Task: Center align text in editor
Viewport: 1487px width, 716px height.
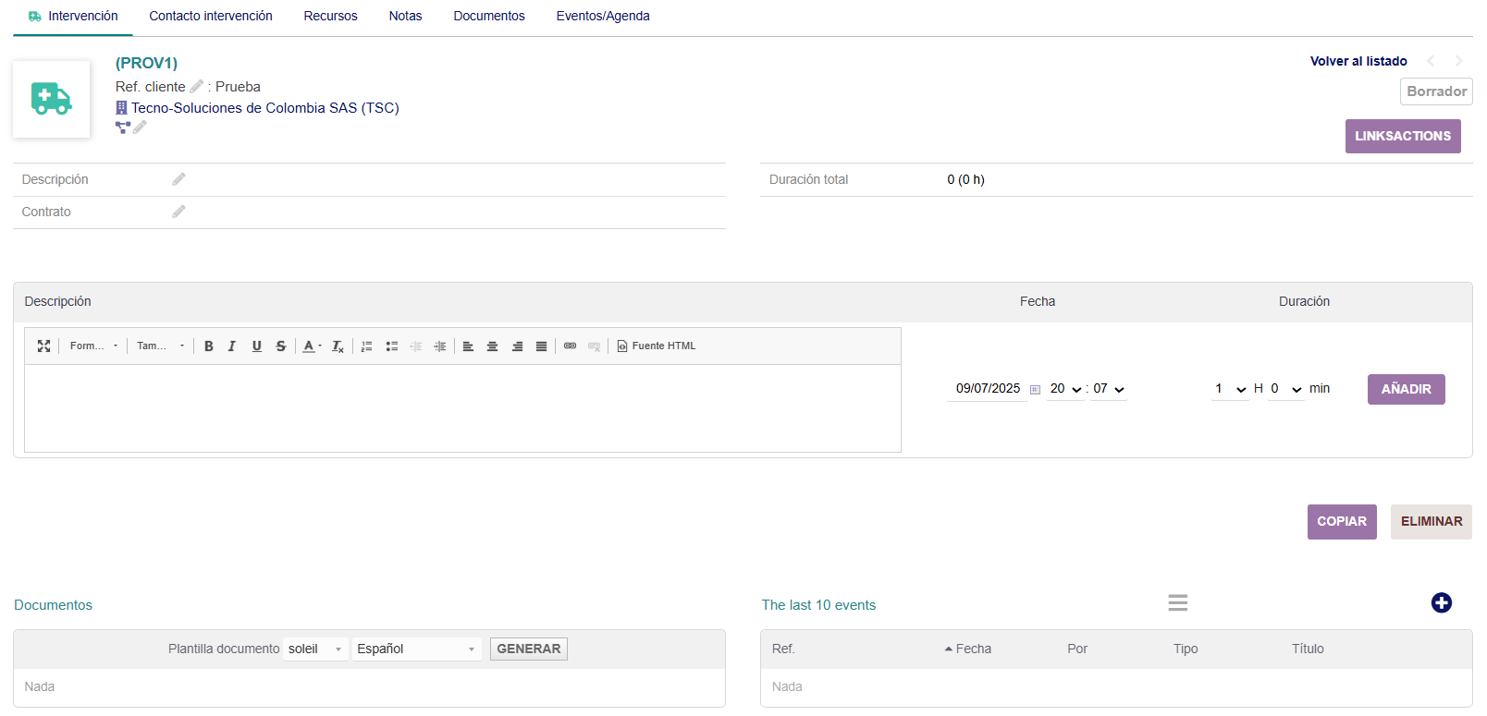Action: (492, 346)
